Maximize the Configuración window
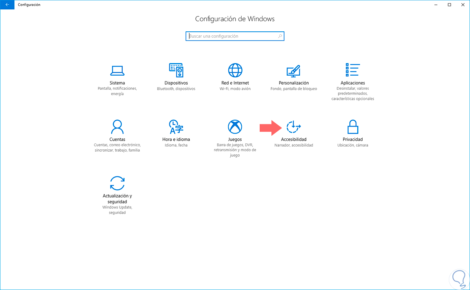Viewport: 470px width, 290px height. coord(449,5)
